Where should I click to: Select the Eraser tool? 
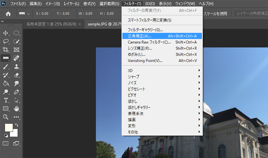[x=17, y=75]
